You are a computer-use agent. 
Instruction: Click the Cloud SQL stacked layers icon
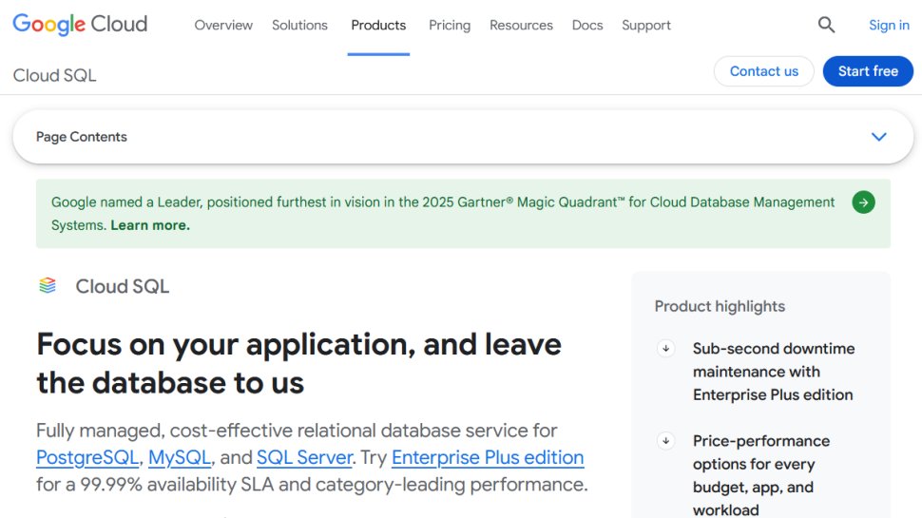coord(48,286)
